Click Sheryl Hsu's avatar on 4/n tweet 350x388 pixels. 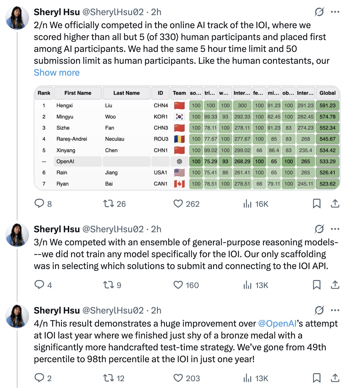tap(17, 316)
